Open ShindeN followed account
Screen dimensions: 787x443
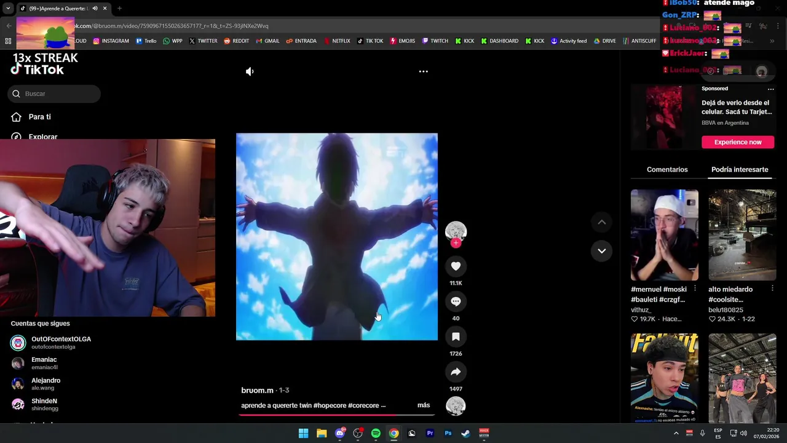click(35, 404)
